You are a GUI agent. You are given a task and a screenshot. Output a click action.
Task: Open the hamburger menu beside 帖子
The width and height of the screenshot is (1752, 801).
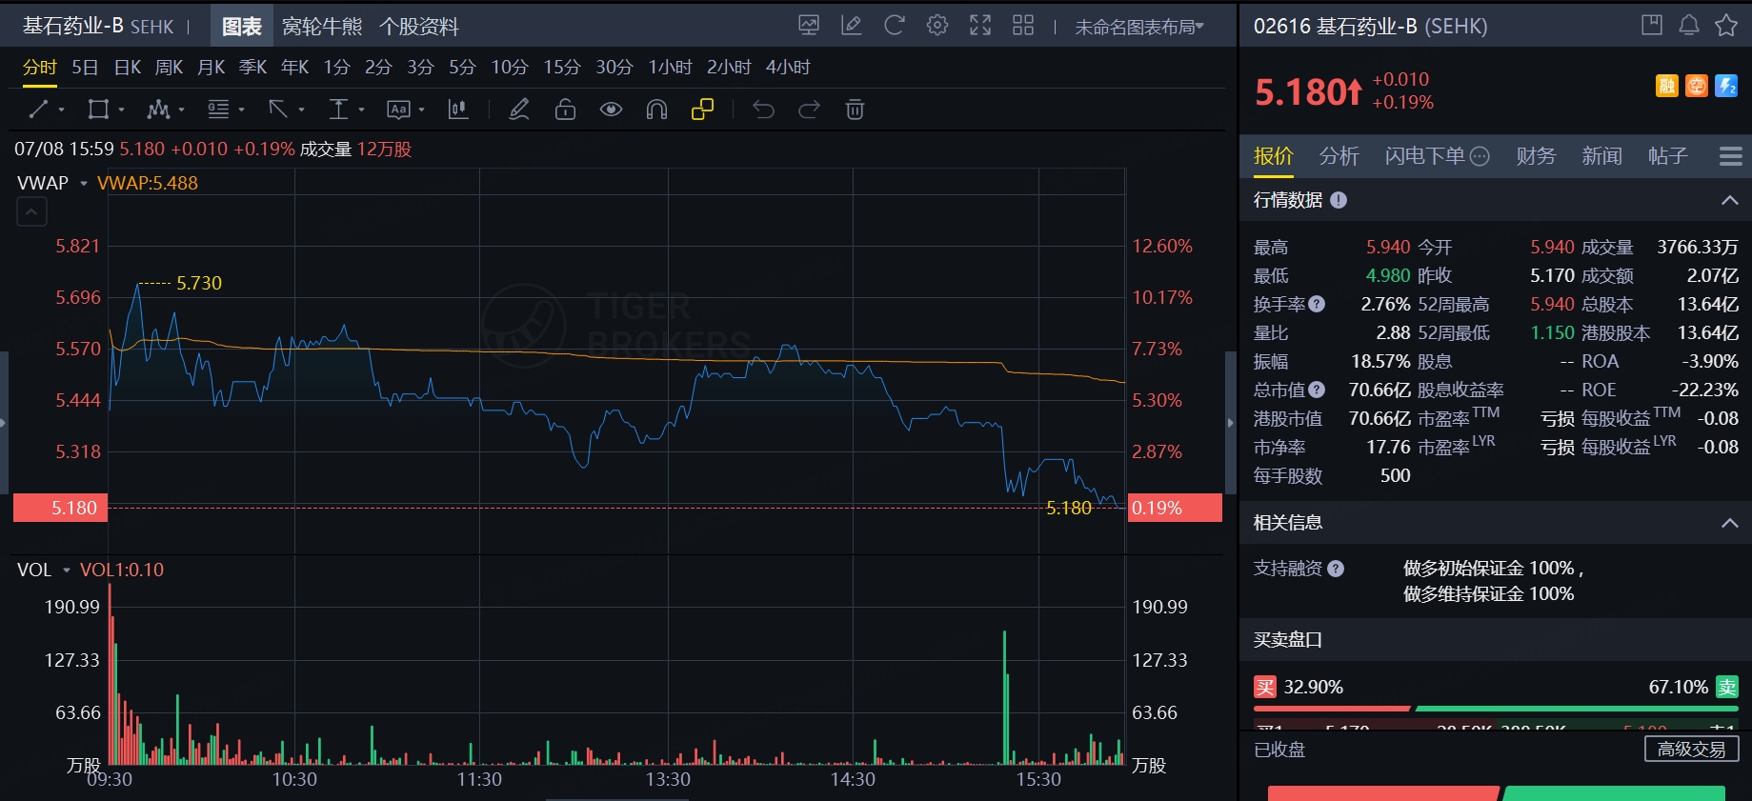[1731, 156]
